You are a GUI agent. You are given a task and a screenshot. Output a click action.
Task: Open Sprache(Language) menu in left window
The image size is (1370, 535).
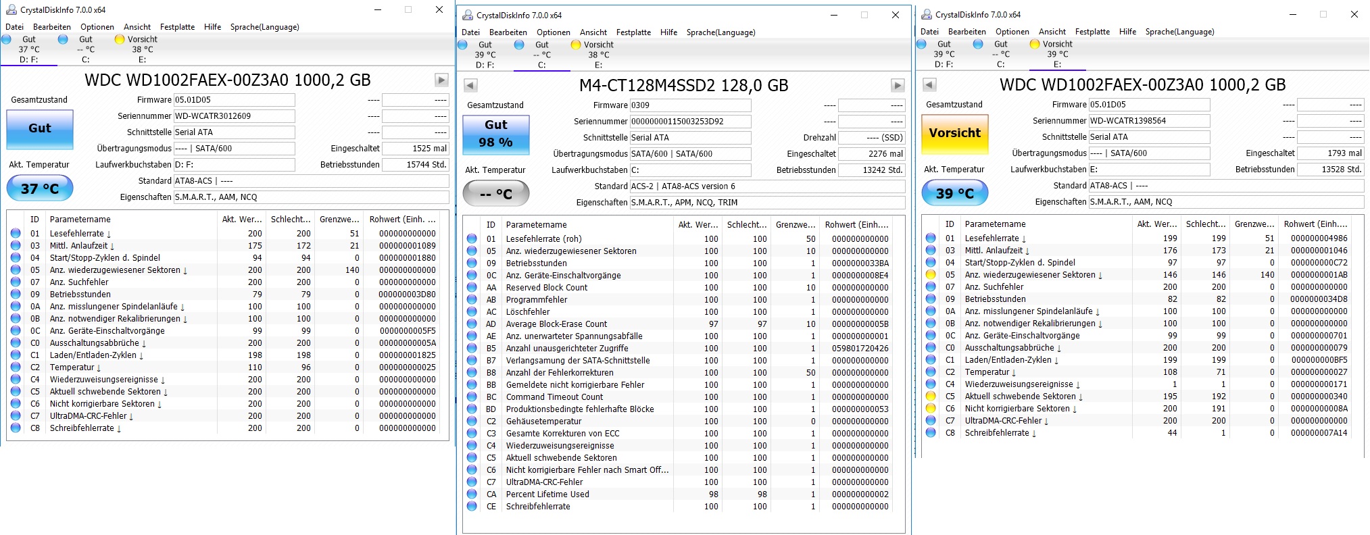(x=264, y=27)
